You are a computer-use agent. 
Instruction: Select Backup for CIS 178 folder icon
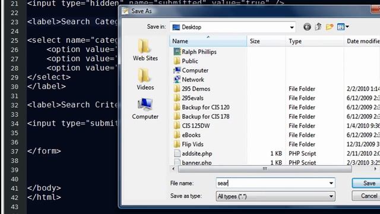coord(177,117)
